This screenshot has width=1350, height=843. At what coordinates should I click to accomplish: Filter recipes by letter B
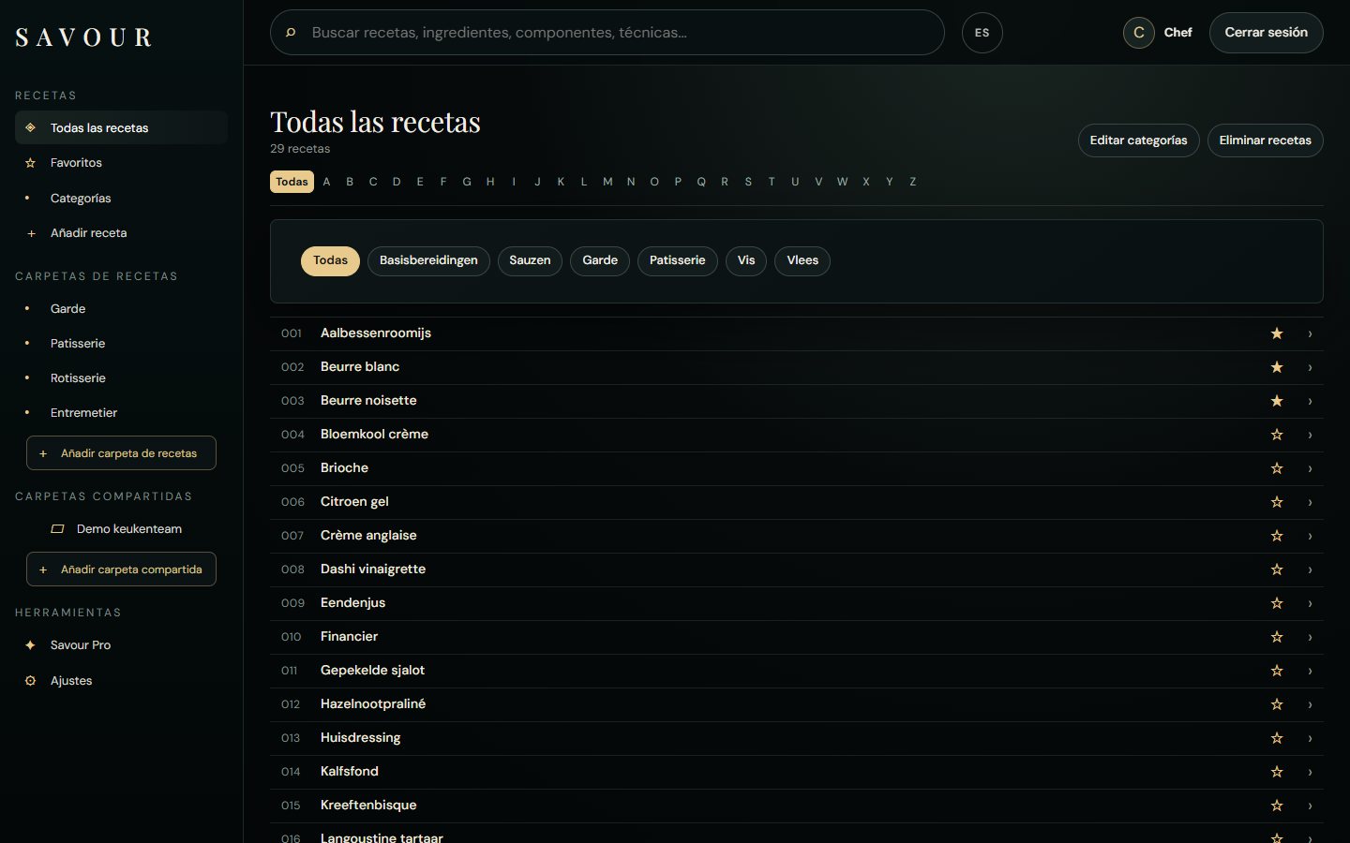(x=350, y=182)
